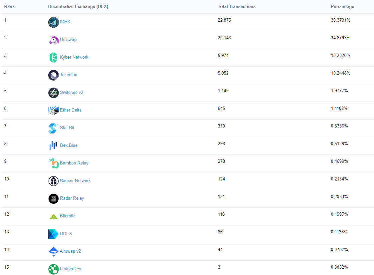
Task: Click the Decentralize Exchange (DEX) column header
Action: click(x=78, y=6)
